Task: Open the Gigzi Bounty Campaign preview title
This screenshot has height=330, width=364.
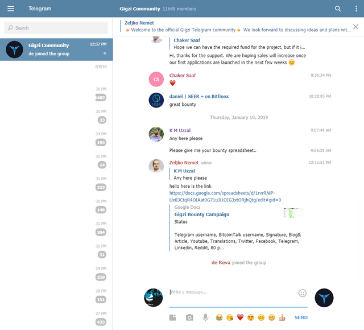Action: point(202,214)
